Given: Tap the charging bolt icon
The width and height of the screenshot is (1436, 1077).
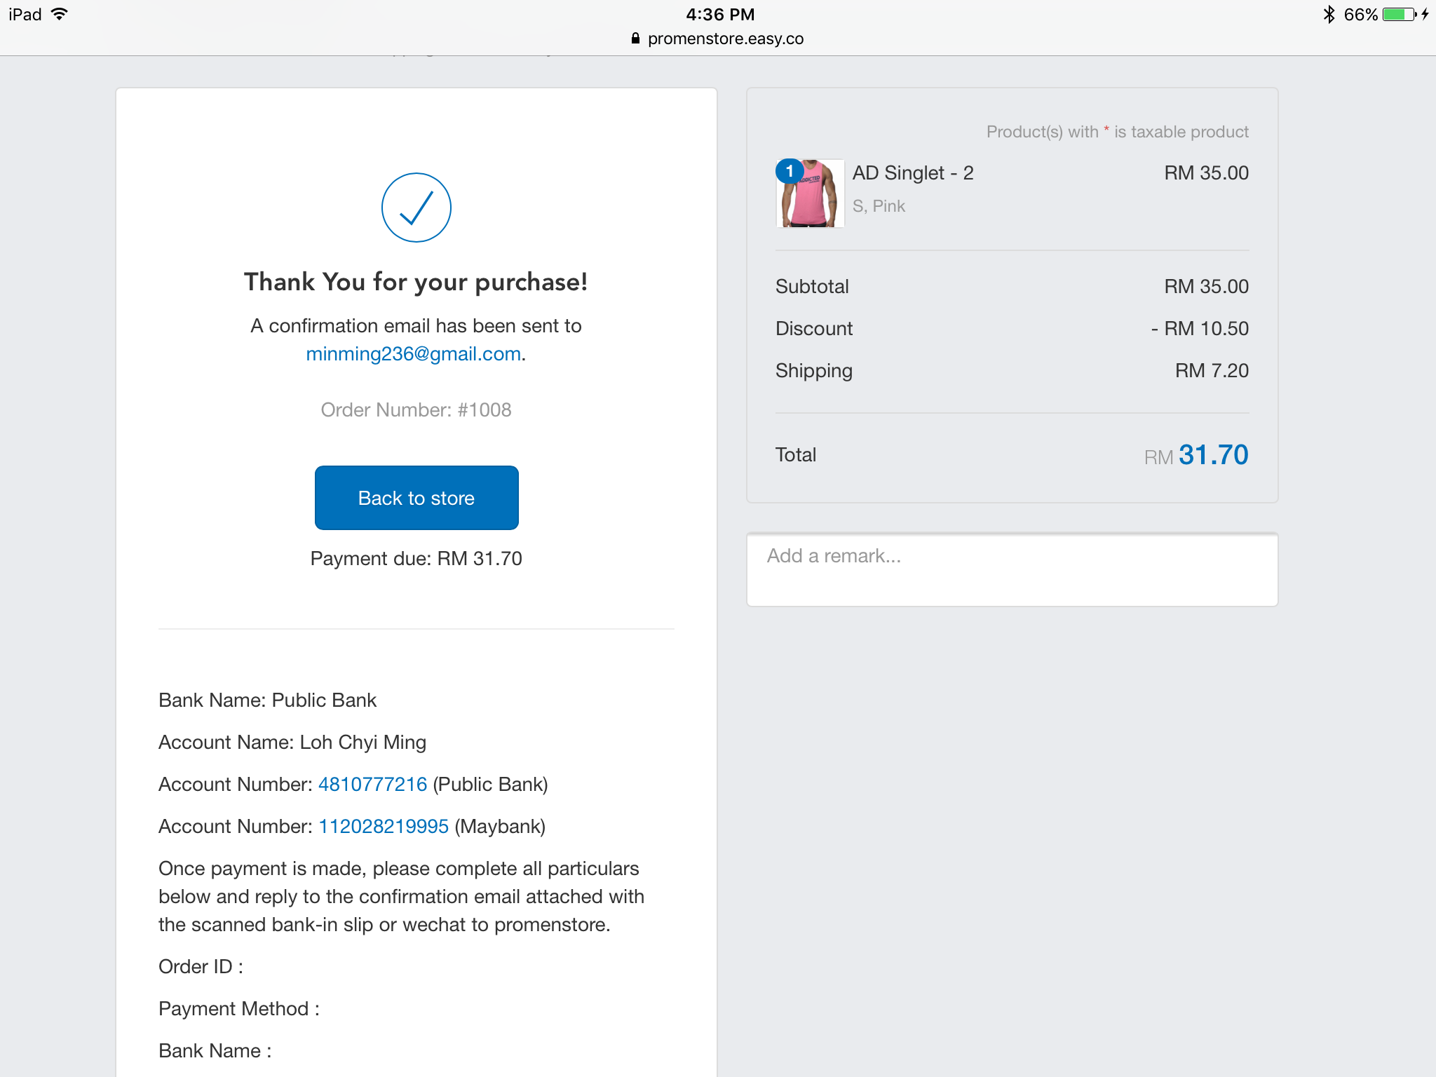Looking at the screenshot, I should point(1425,14).
